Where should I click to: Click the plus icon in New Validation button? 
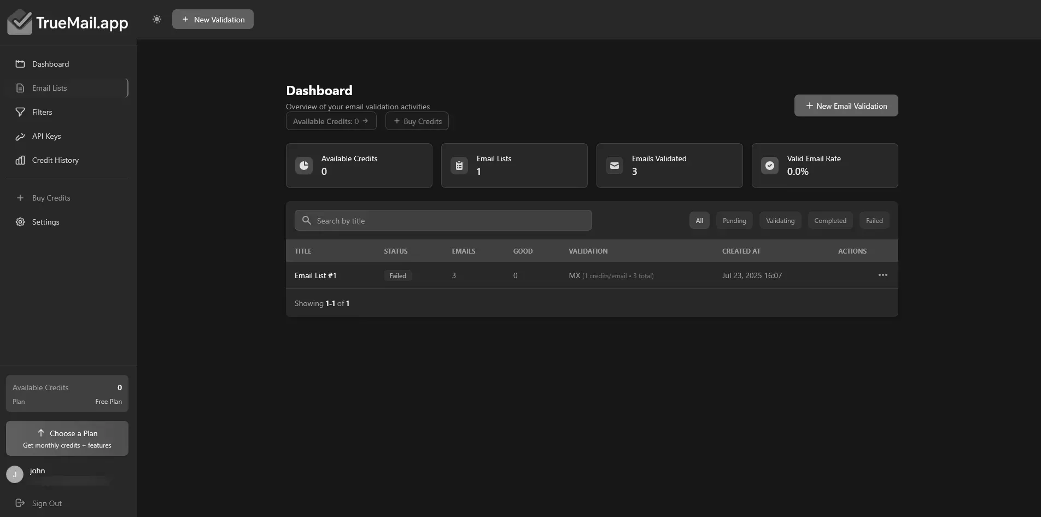(185, 19)
